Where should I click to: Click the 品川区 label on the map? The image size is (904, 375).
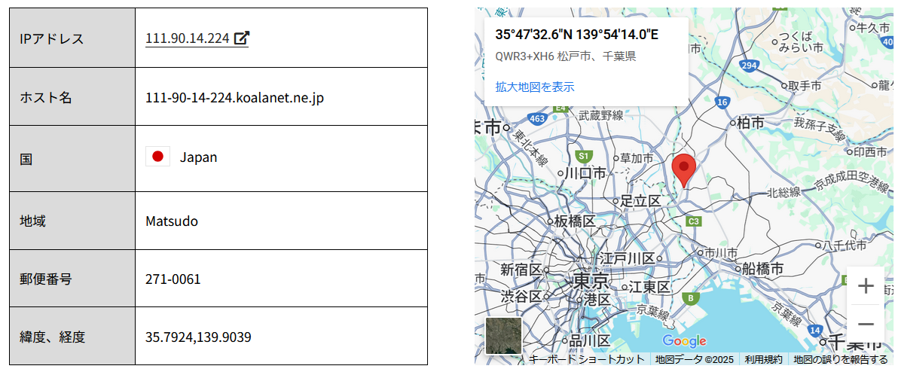pyautogui.click(x=591, y=341)
